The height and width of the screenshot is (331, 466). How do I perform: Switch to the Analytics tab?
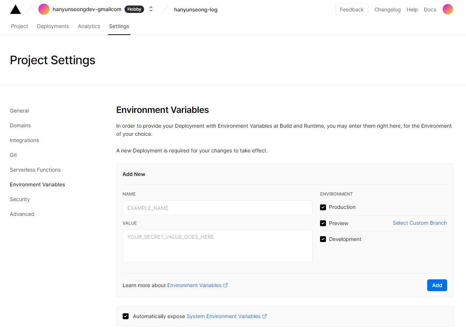pos(89,26)
